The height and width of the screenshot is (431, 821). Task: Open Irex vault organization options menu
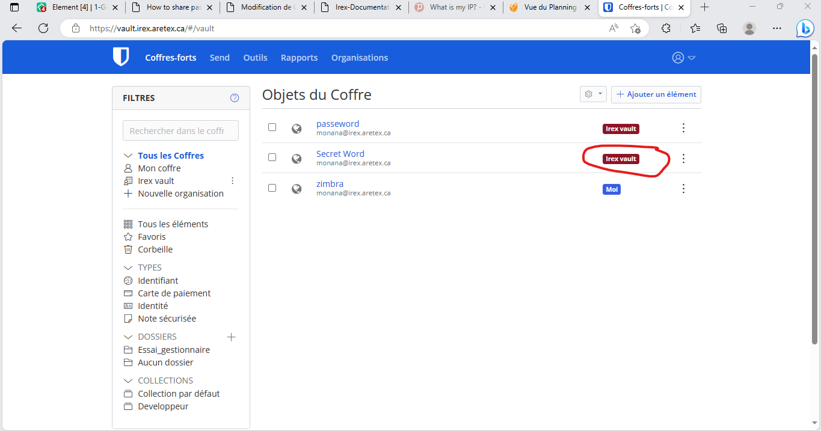pyautogui.click(x=233, y=181)
